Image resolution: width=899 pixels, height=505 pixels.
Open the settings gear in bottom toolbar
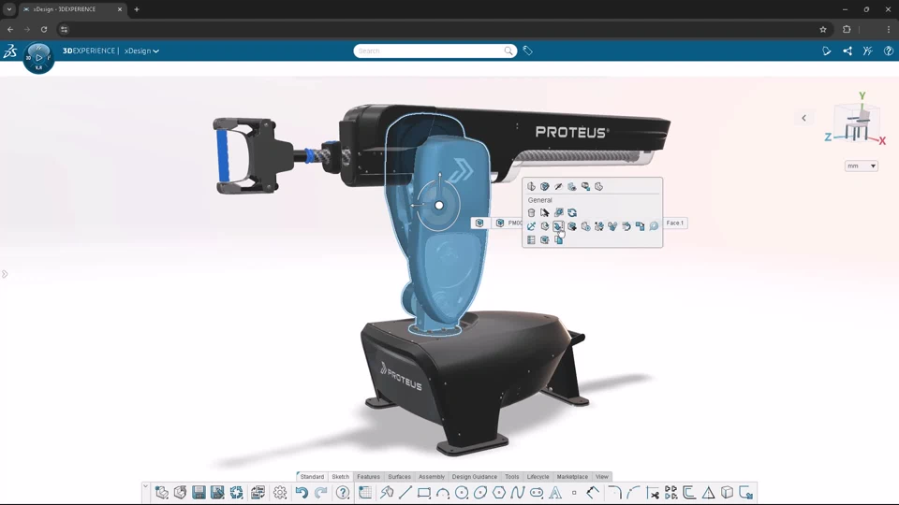[280, 493]
